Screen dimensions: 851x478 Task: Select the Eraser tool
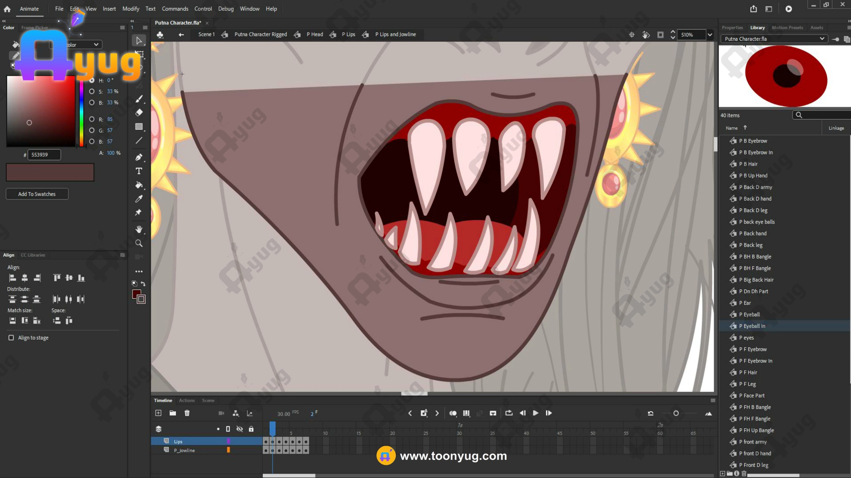[x=139, y=113]
